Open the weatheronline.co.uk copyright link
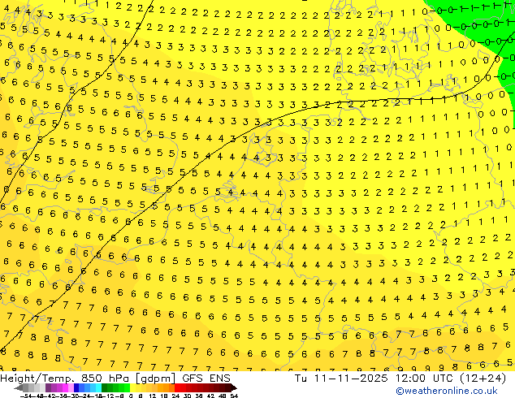 [x=446, y=391]
